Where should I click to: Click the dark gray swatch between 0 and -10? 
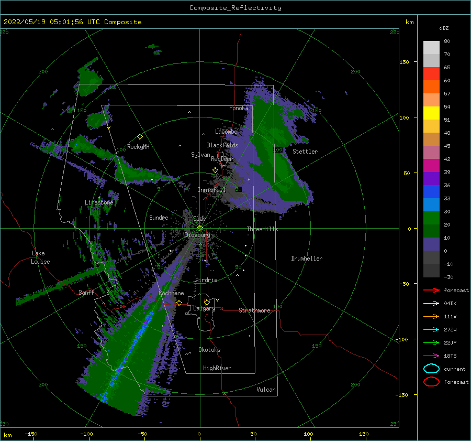coord(431,257)
